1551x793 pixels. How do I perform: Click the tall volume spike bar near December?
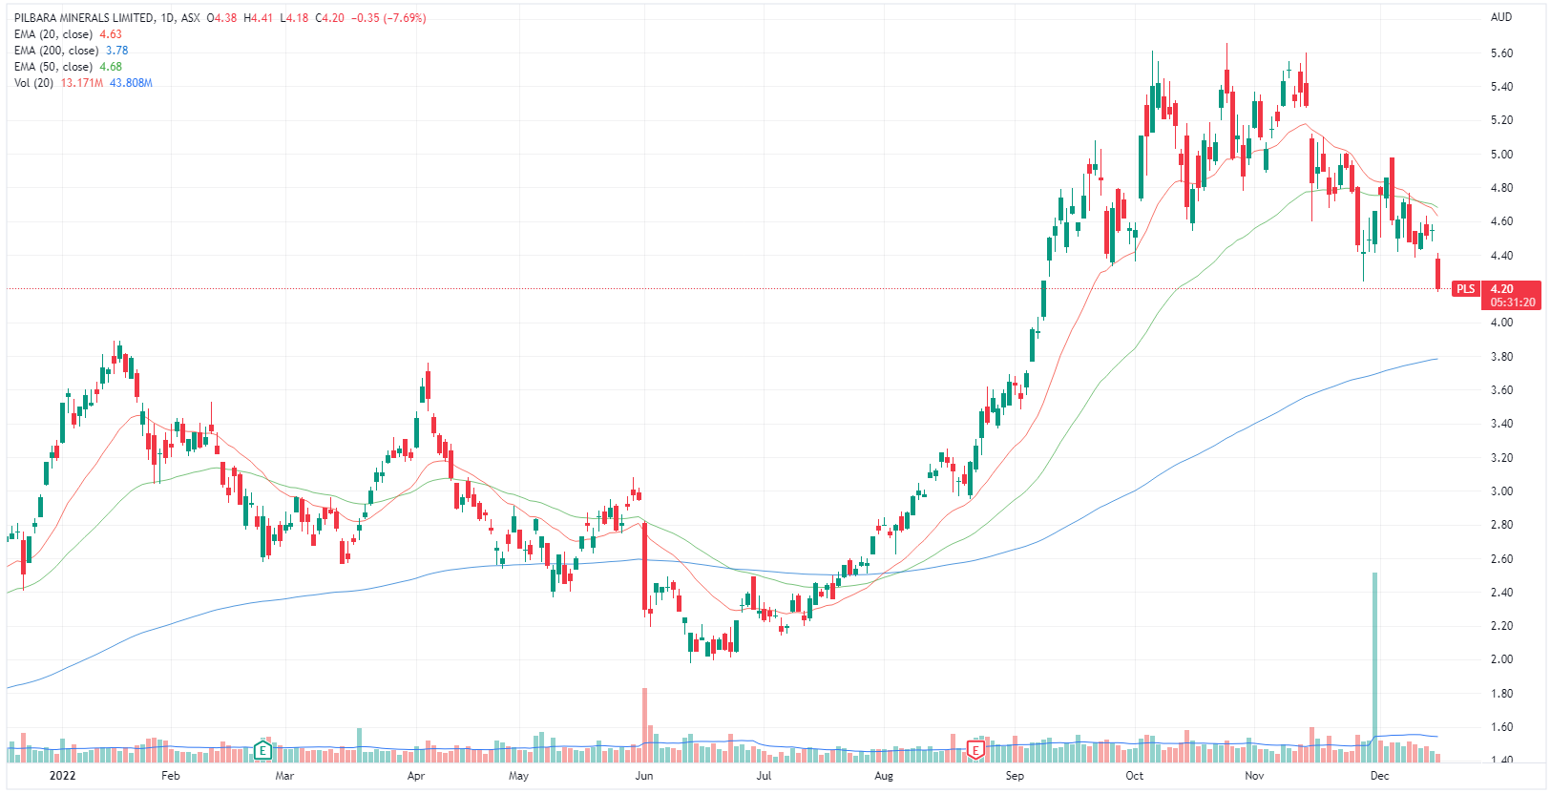[1374, 666]
